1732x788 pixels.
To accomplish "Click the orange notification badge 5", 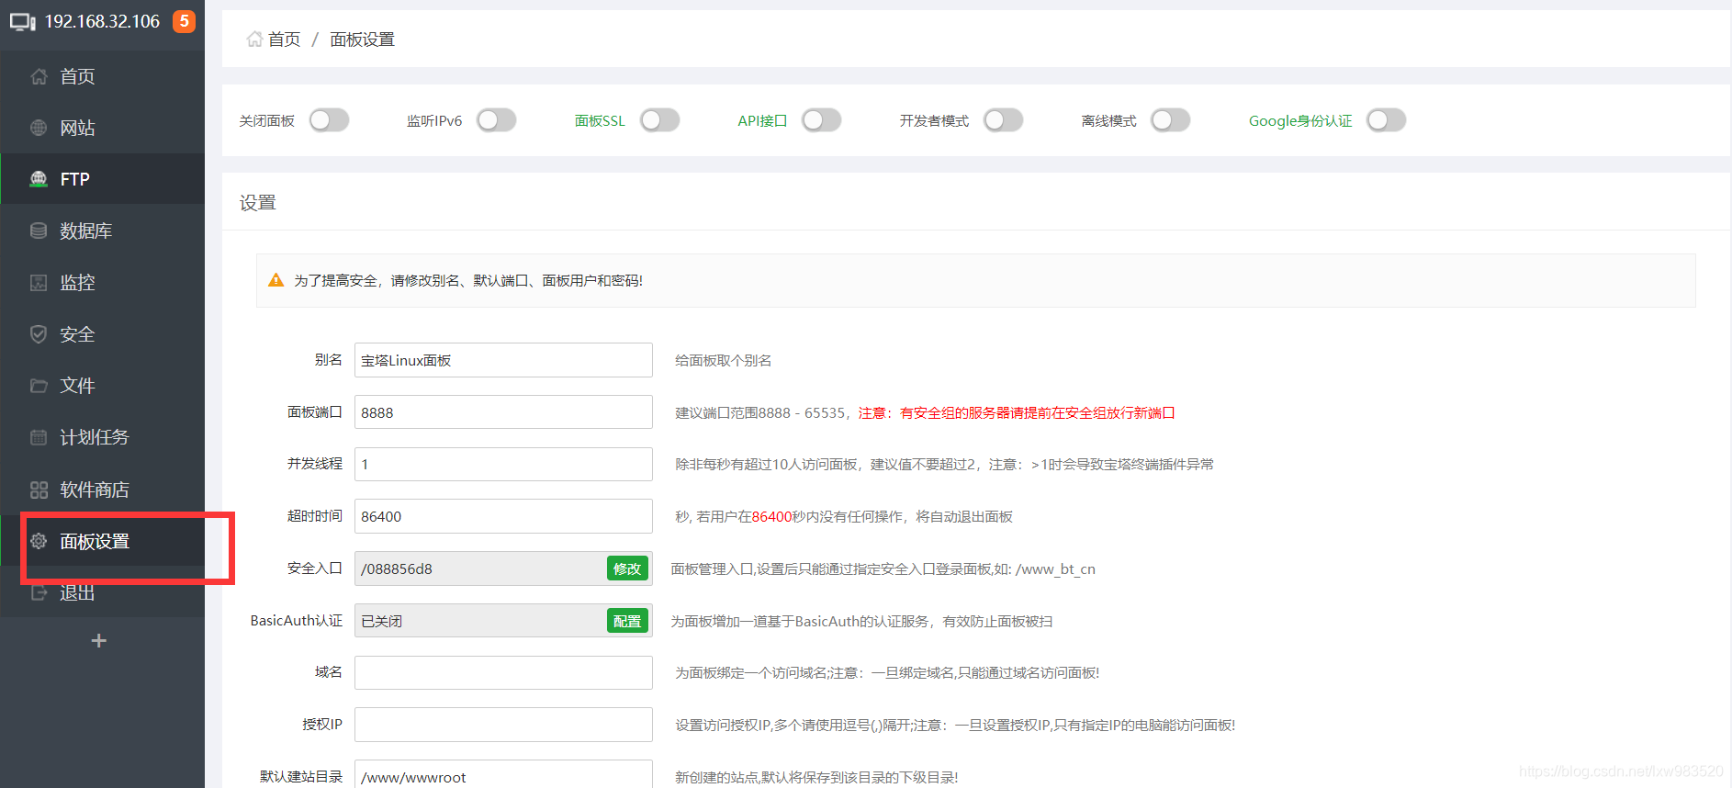I will click(x=184, y=21).
